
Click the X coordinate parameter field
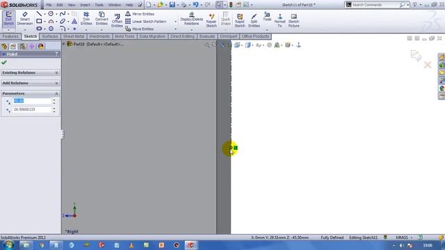click(32, 101)
